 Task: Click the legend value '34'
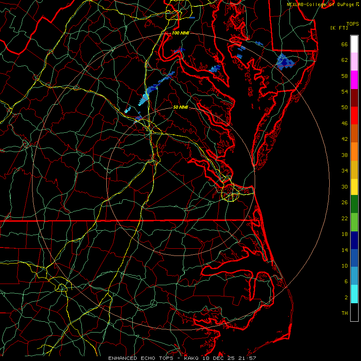coord(345,171)
